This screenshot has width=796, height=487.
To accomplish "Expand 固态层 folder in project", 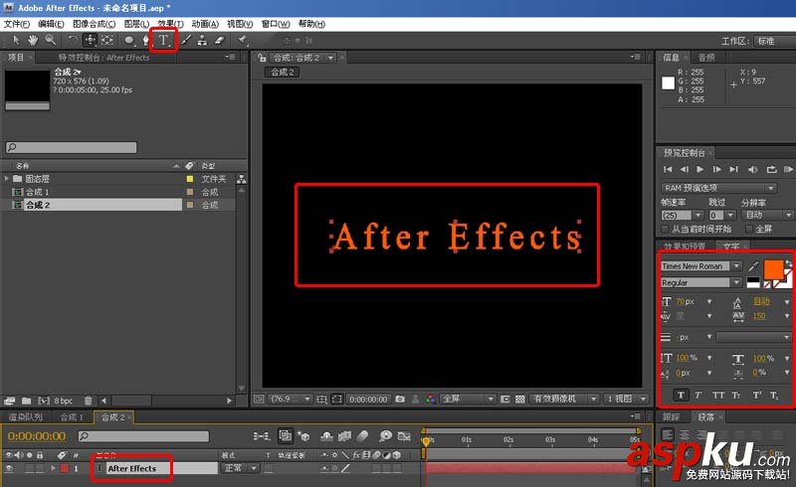I will click(x=6, y=179).
